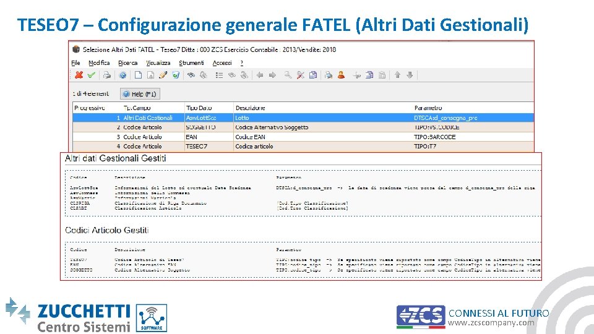Click the blue help globe toolbar icon
The width and height of the screenshot is (594, 334).
tap(123, 75)
